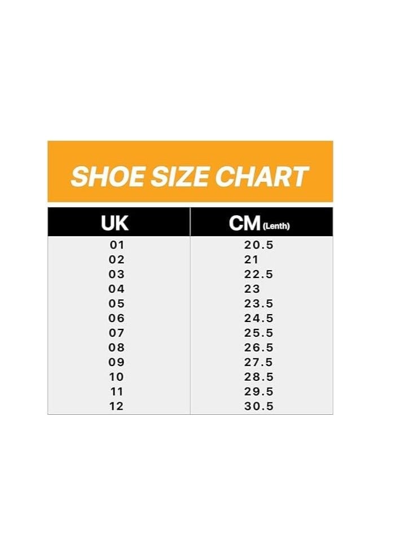
Task: Click the SHOE SIZE CHART title banner
Action: (190, 176)
